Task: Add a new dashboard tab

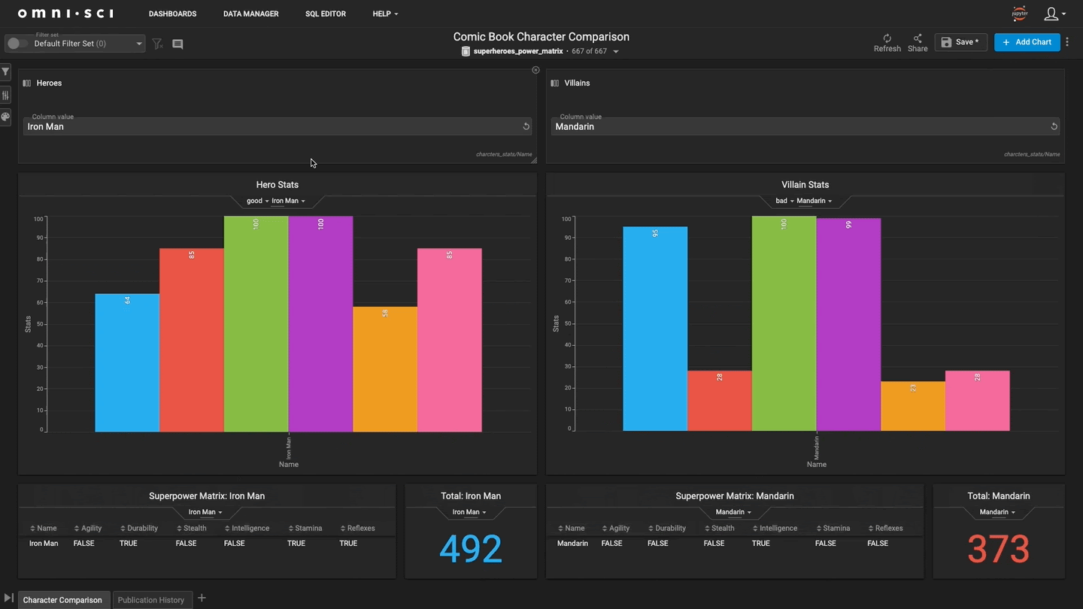Action: point(202,598)
